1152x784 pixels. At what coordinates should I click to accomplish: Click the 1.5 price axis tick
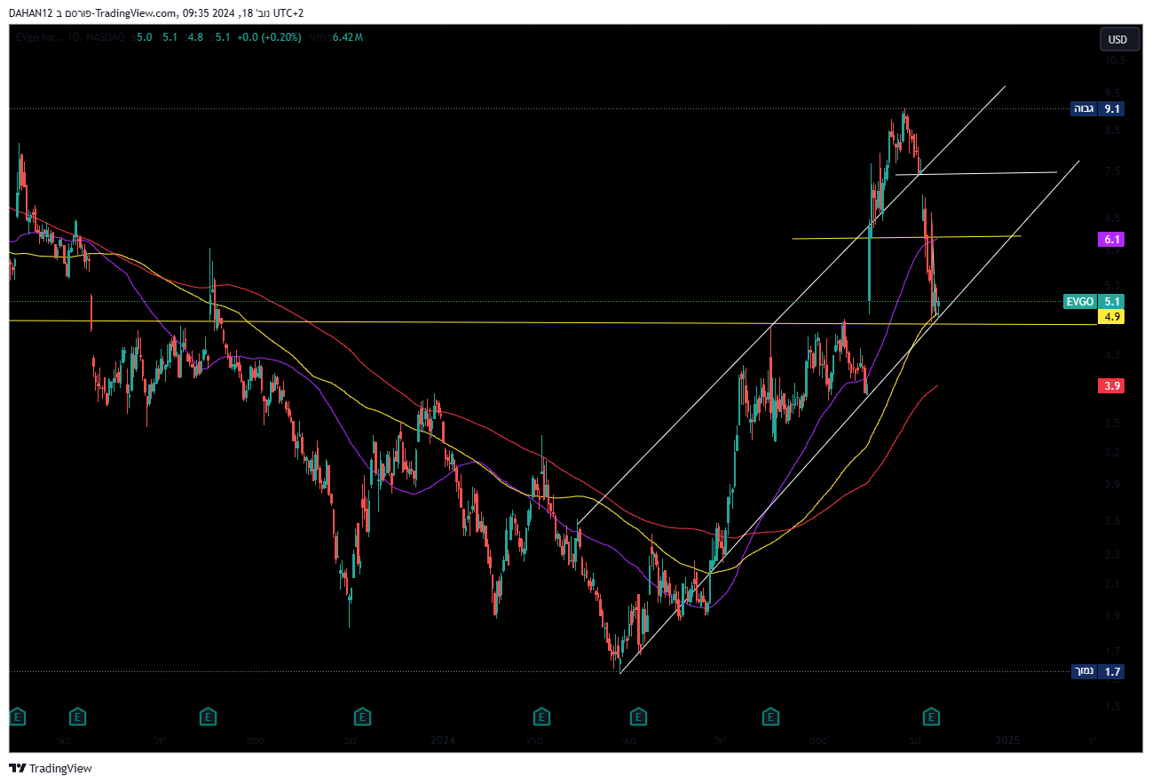point(1113,707)
